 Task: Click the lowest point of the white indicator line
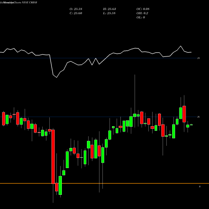point(56,77)
